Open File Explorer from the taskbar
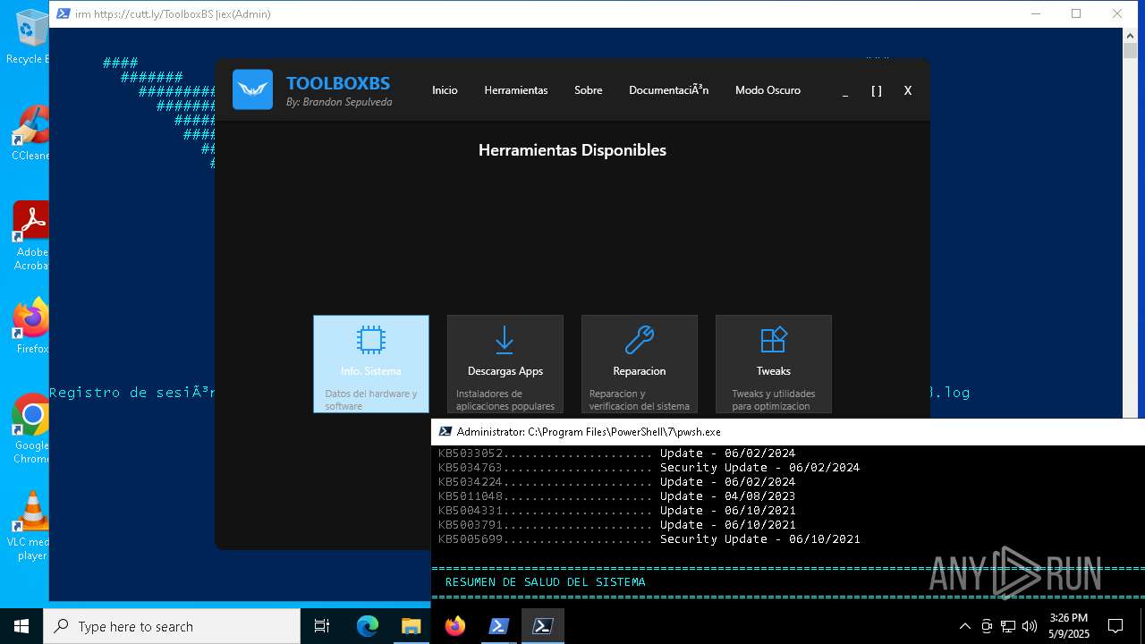Viewport: 1145px width, 644px height. (x=411, y=626)
